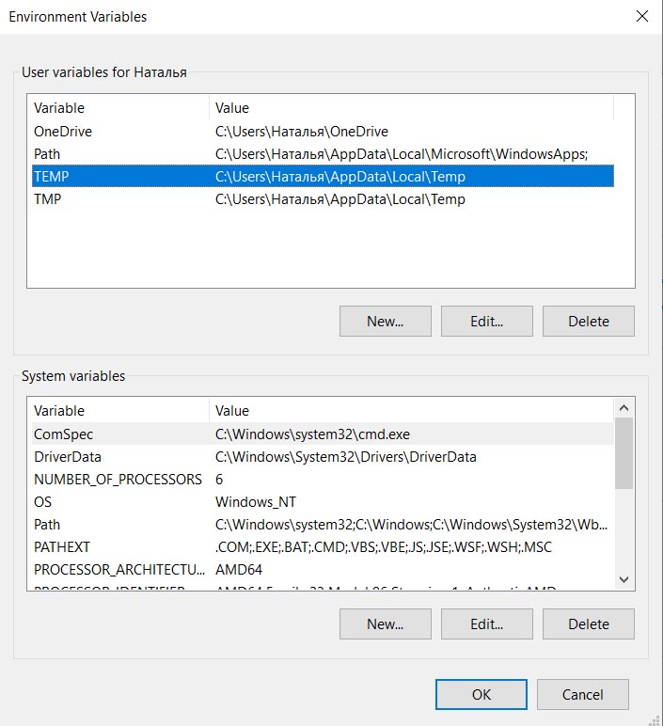This screenshot has width=663, height=726.
Task: Select the PATHEXT system variable
Action: (x=62, y=547)
